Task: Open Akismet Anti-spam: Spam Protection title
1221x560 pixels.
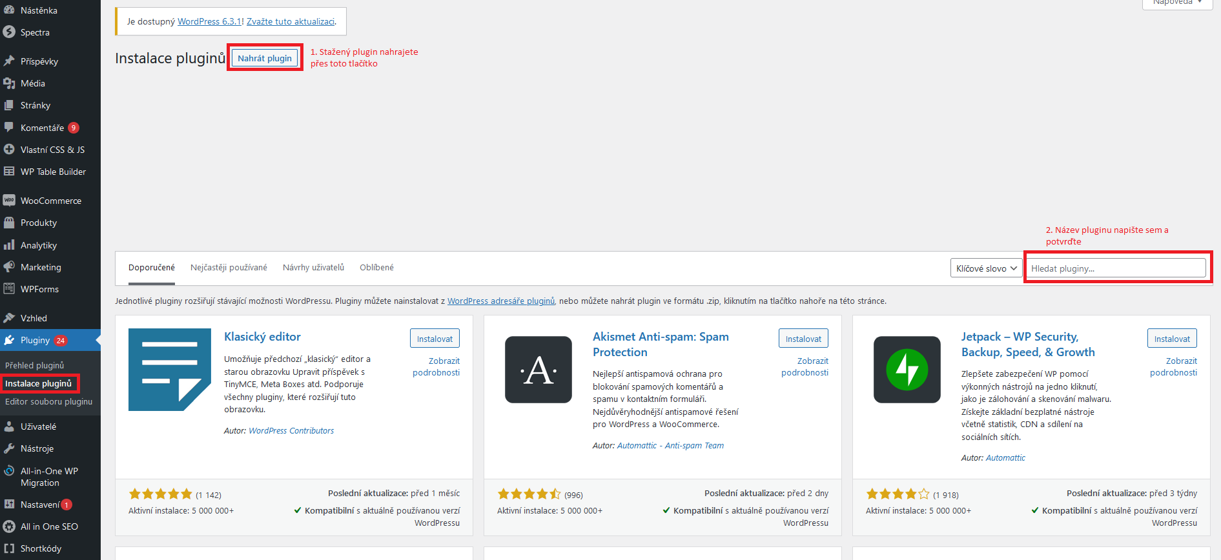Action: (661, 345)
